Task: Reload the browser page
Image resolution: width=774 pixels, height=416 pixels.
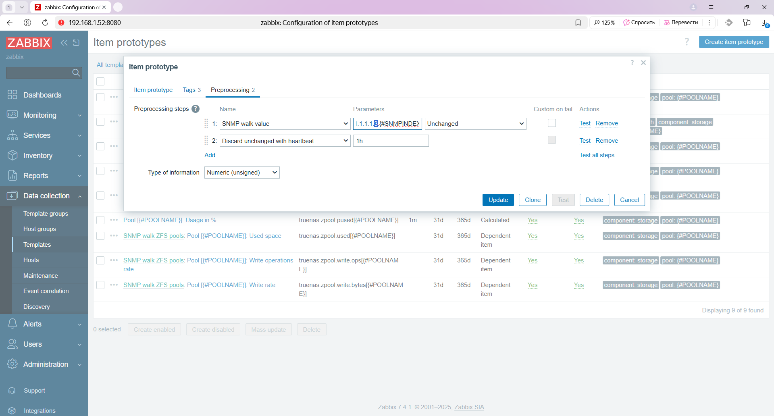Action: (45, 23)
